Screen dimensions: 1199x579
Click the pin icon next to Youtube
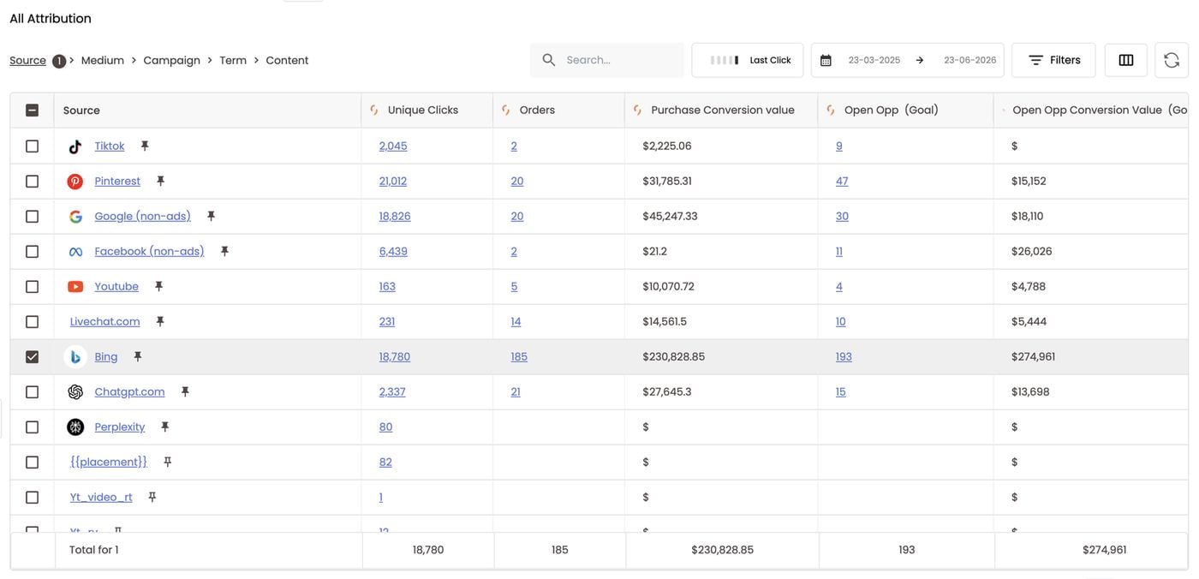pos(158,286)
